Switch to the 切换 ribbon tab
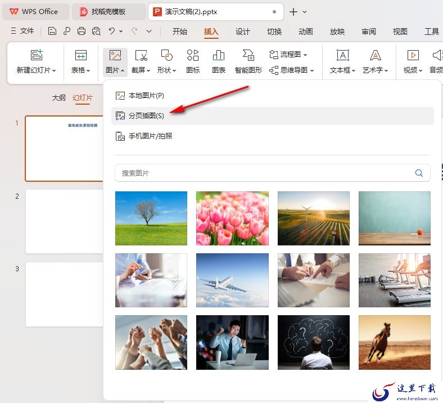Viewport: 443px width, 403px height. click(274, 32)
